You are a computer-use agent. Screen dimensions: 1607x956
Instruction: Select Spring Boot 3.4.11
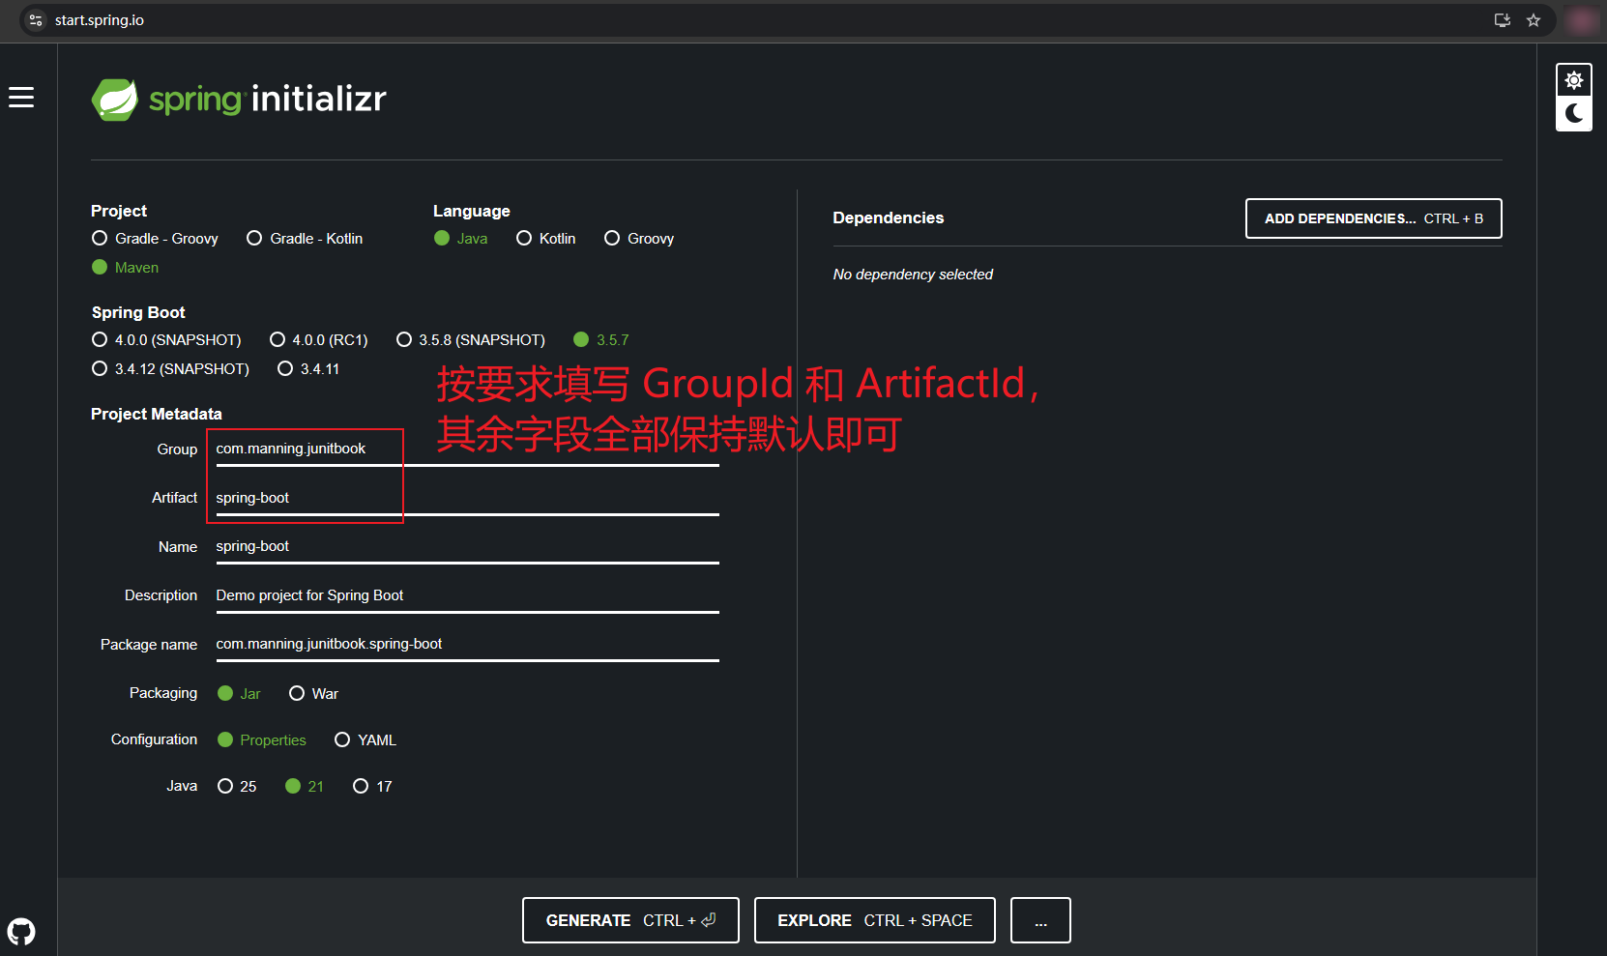point(308,369)
